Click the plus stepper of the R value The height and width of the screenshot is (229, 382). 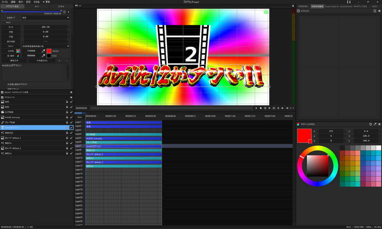tap(345, 131)
